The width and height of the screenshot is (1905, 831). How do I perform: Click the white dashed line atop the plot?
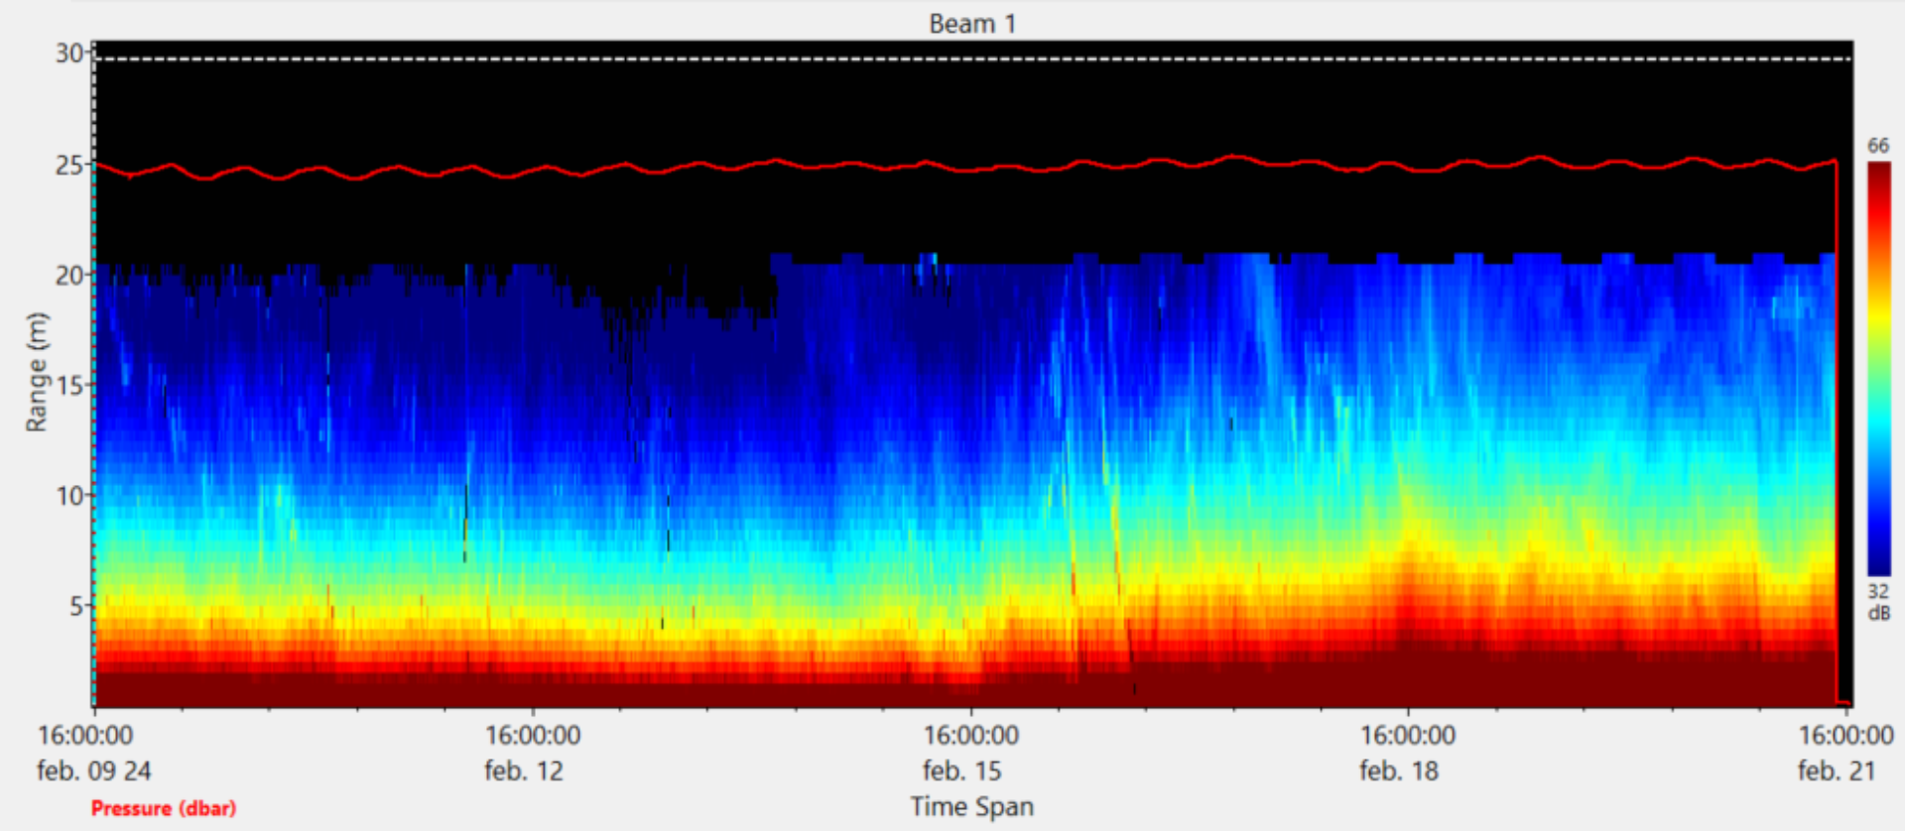pyautogui.click(x=972, y=59)
